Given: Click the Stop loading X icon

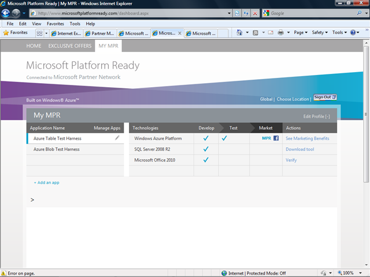Looking at the screenshot, I should pyautogui.click(x=254, y=13).
